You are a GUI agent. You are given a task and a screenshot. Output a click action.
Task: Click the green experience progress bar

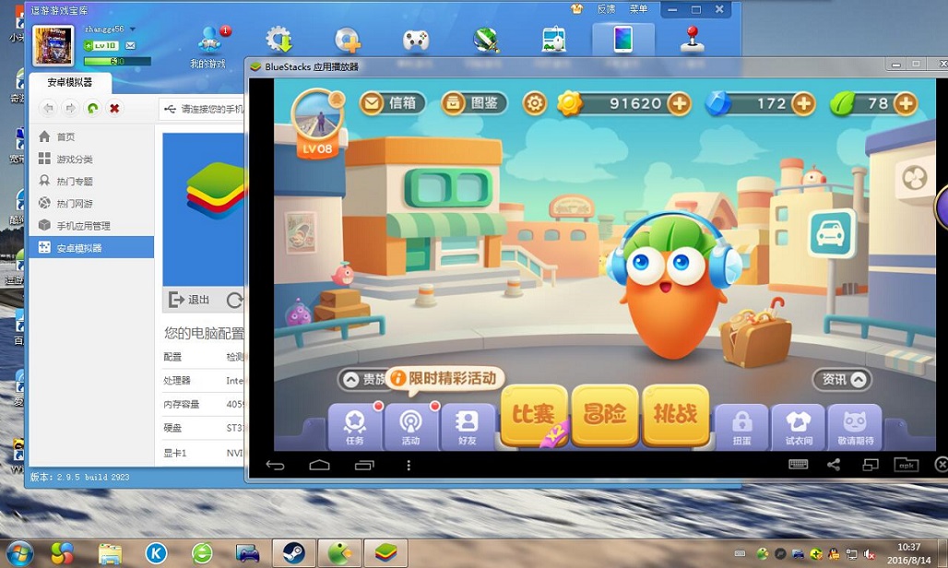click(117, 61)
